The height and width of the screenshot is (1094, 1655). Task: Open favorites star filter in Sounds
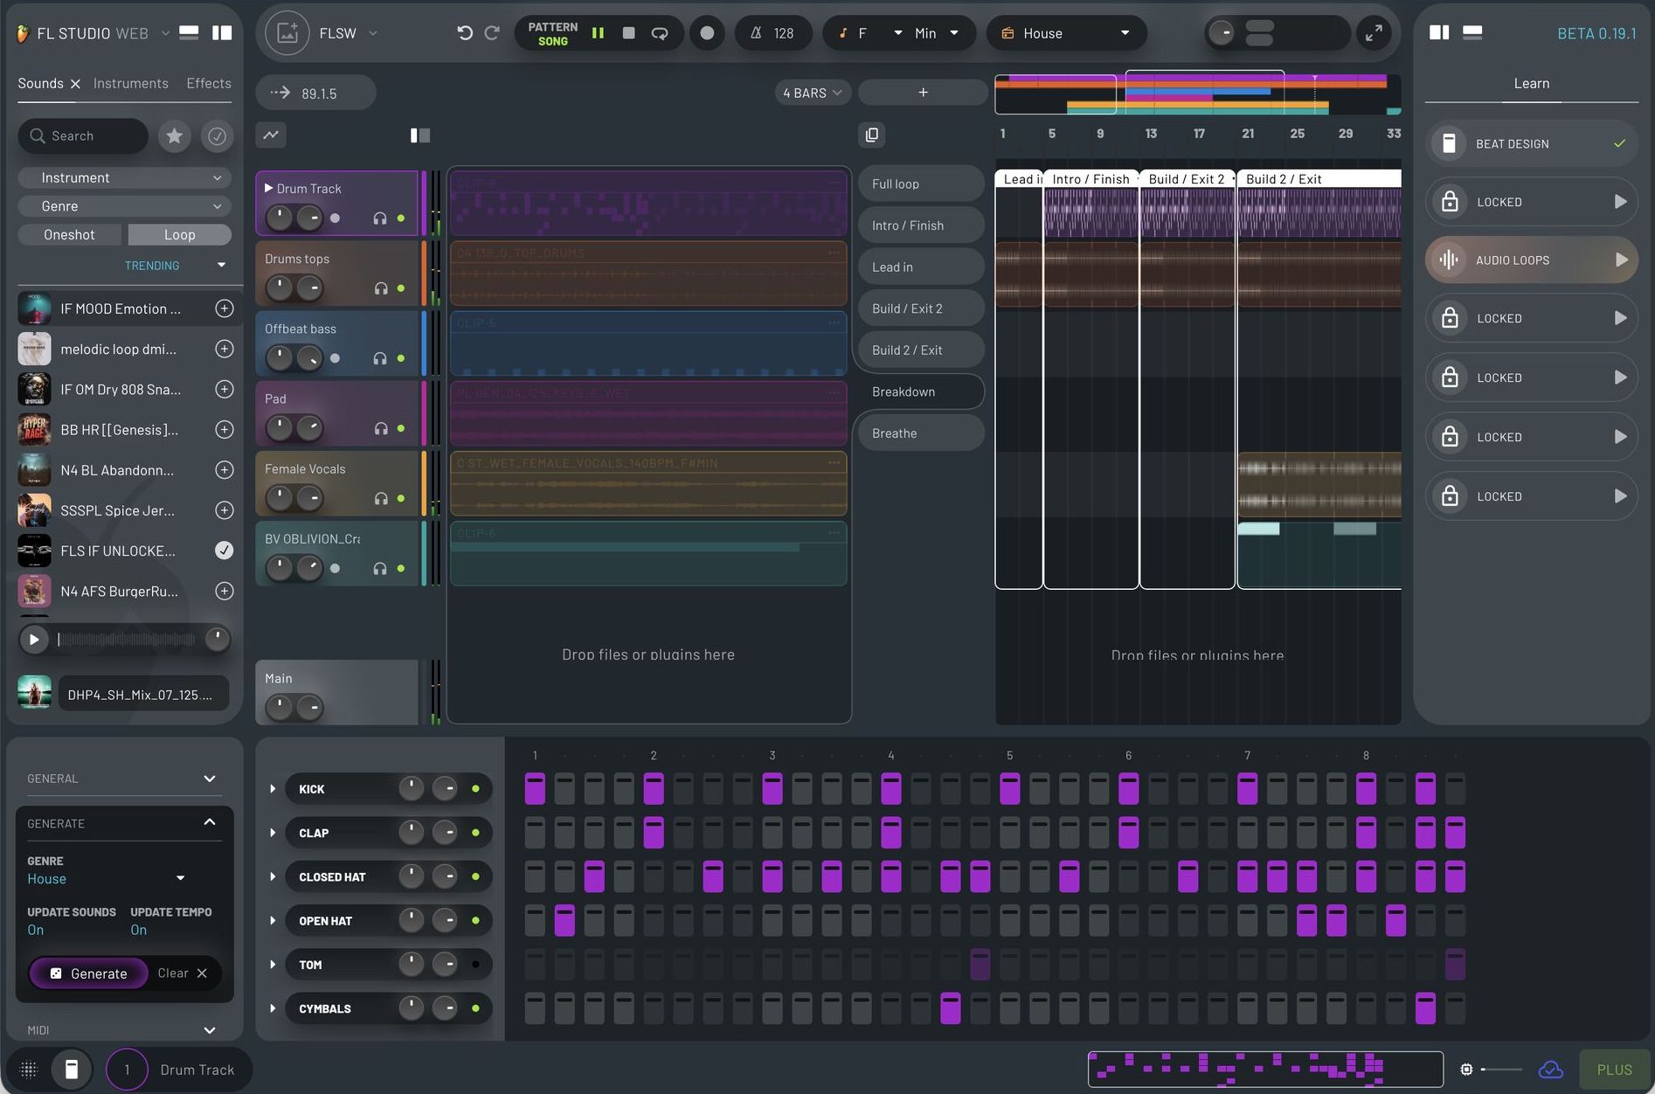(175, 135)
